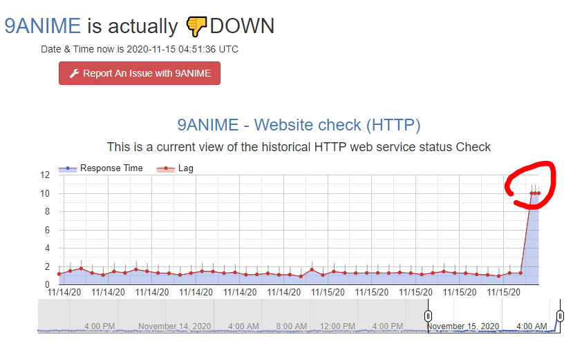Click the wrench icon on the report button
Viewport: 582px width, 341px height.
coord(74,73)
